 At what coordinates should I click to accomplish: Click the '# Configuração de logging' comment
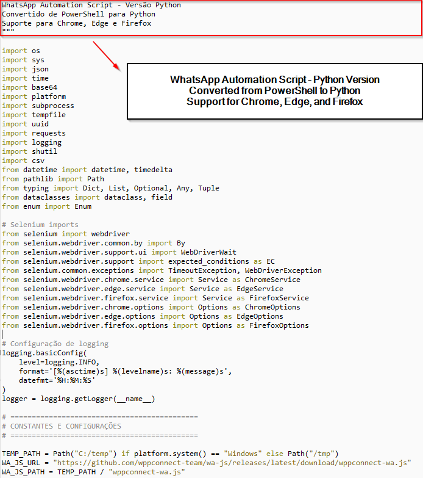click(x=55, y=344)
